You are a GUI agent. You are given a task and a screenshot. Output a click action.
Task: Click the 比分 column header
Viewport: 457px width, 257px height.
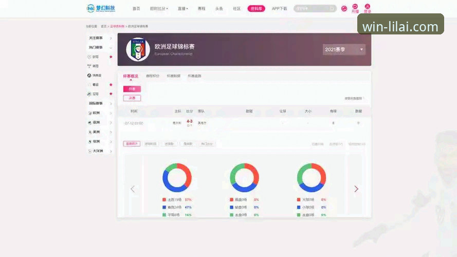pyautogui.click(x=190, y=112)
